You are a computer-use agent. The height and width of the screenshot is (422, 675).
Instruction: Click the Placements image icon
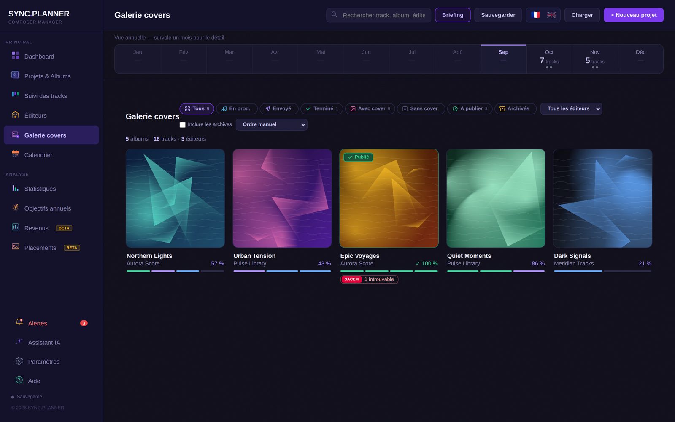[15, 246]
